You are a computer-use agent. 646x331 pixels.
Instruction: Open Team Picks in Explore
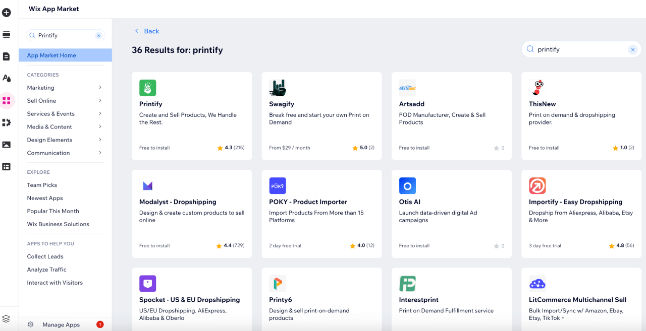click(x=42, y=185)
